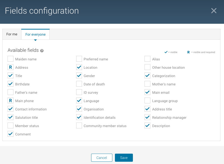224x164 pixels.
Task: Check the Language group checkbox
Action: [147, 101]
